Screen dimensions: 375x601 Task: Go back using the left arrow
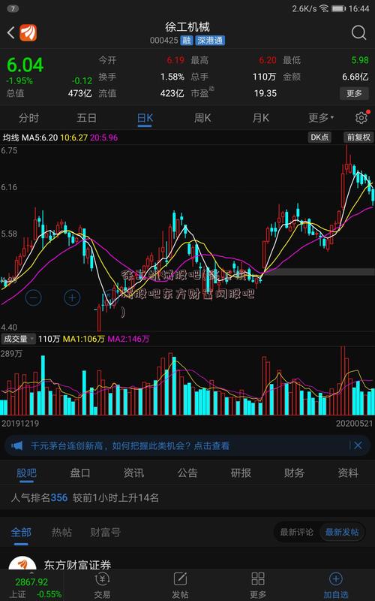[x=10, y=33]
